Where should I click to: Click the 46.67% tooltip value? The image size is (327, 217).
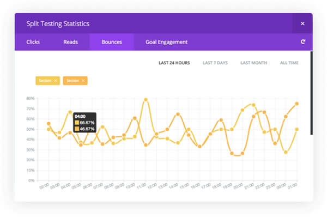pos(87,129)
